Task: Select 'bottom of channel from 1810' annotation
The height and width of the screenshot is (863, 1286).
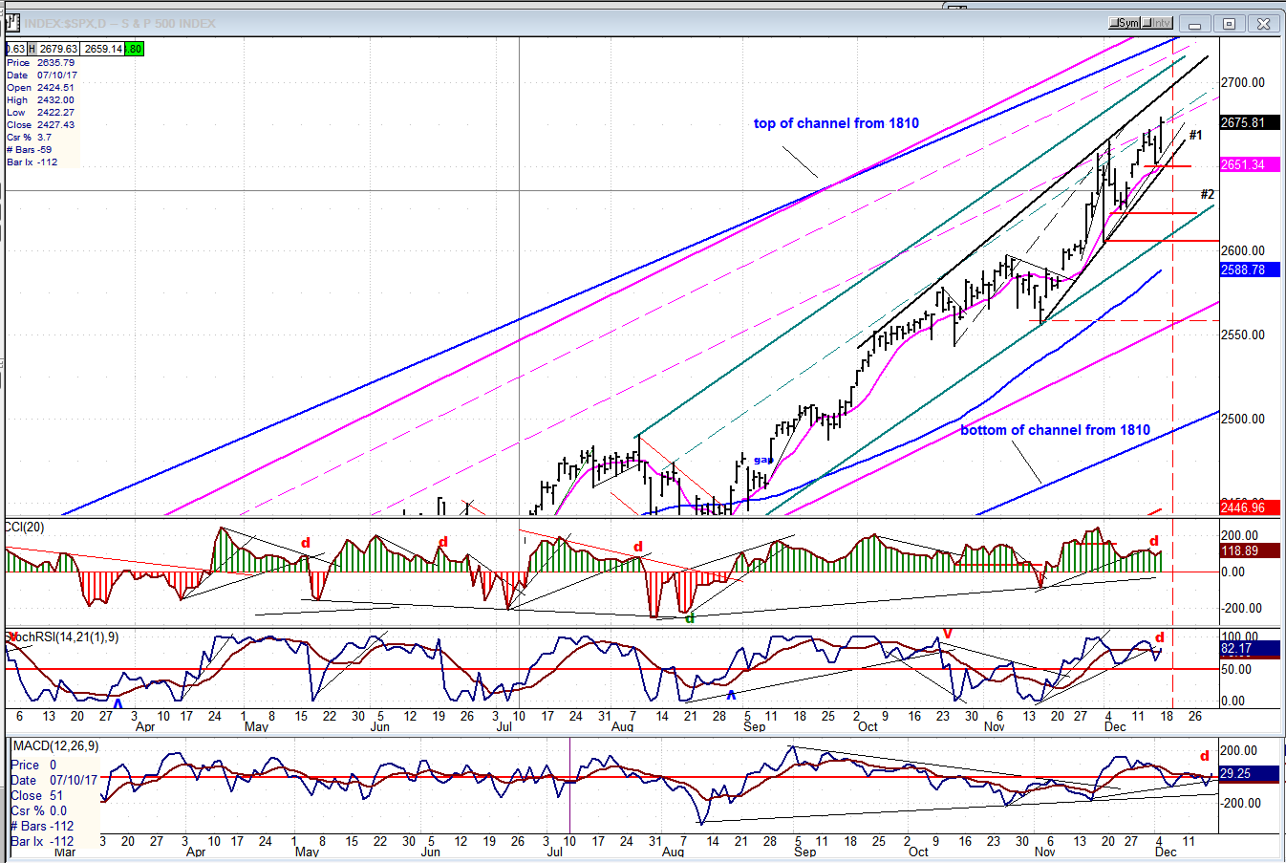Action: [x=1055, y=430]
